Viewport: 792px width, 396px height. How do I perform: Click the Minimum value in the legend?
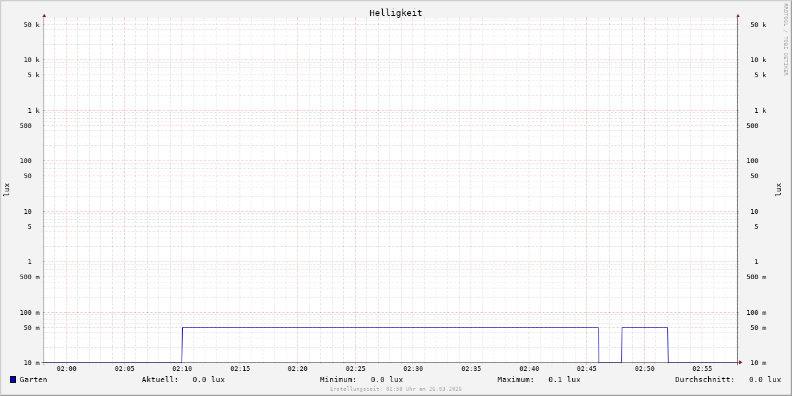[386, 379]
